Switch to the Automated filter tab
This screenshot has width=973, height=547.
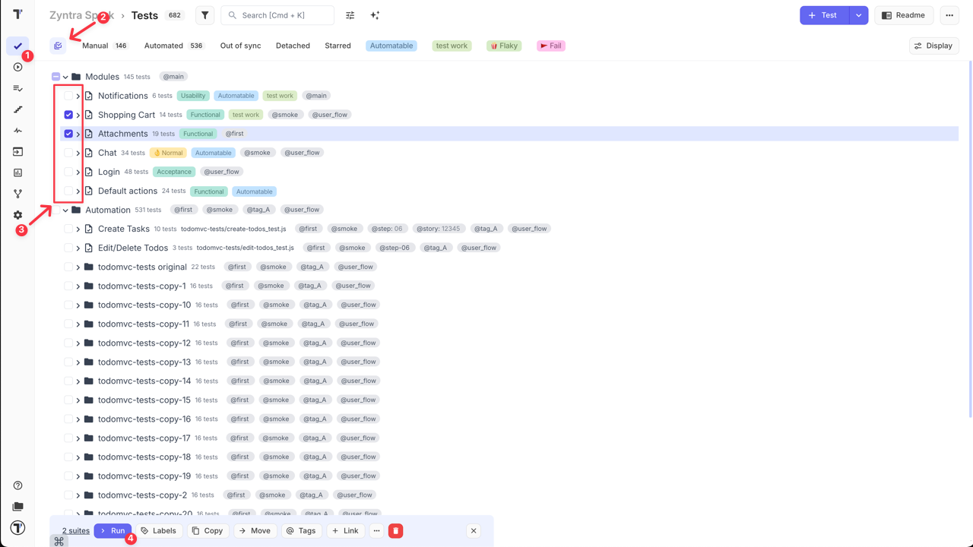[163, 46]
